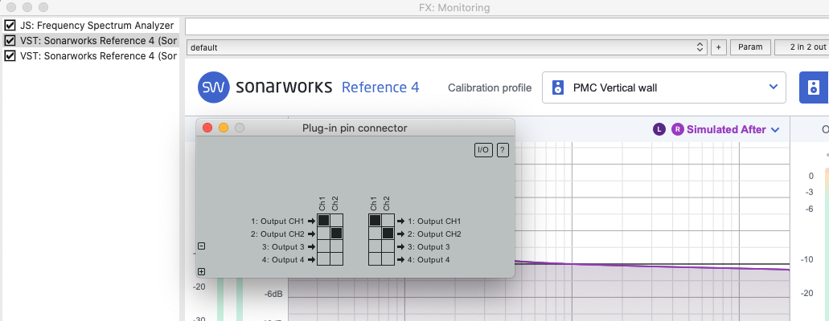Open the PMC Vertical wall calibration profile dropdown

pos(664,87)
